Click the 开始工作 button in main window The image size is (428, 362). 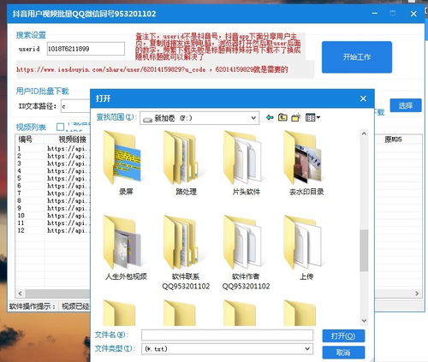pyautogui.click(x=357, y=57)
